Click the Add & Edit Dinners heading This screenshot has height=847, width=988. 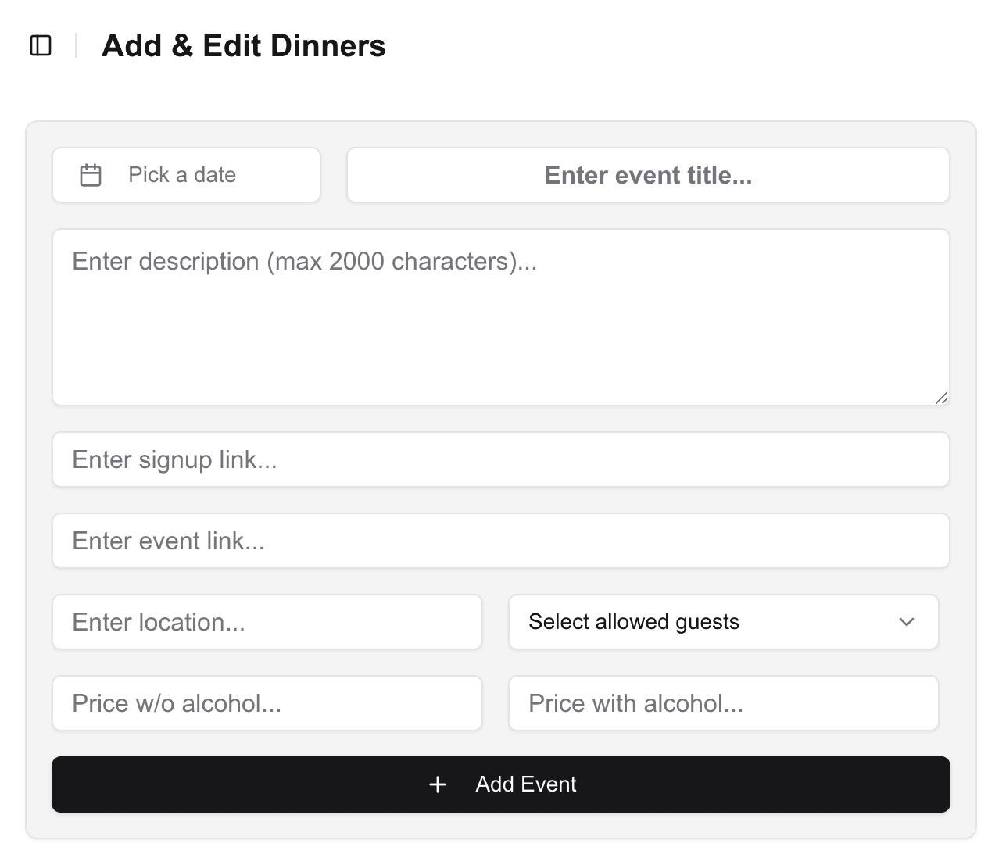(x=243, y=46)
